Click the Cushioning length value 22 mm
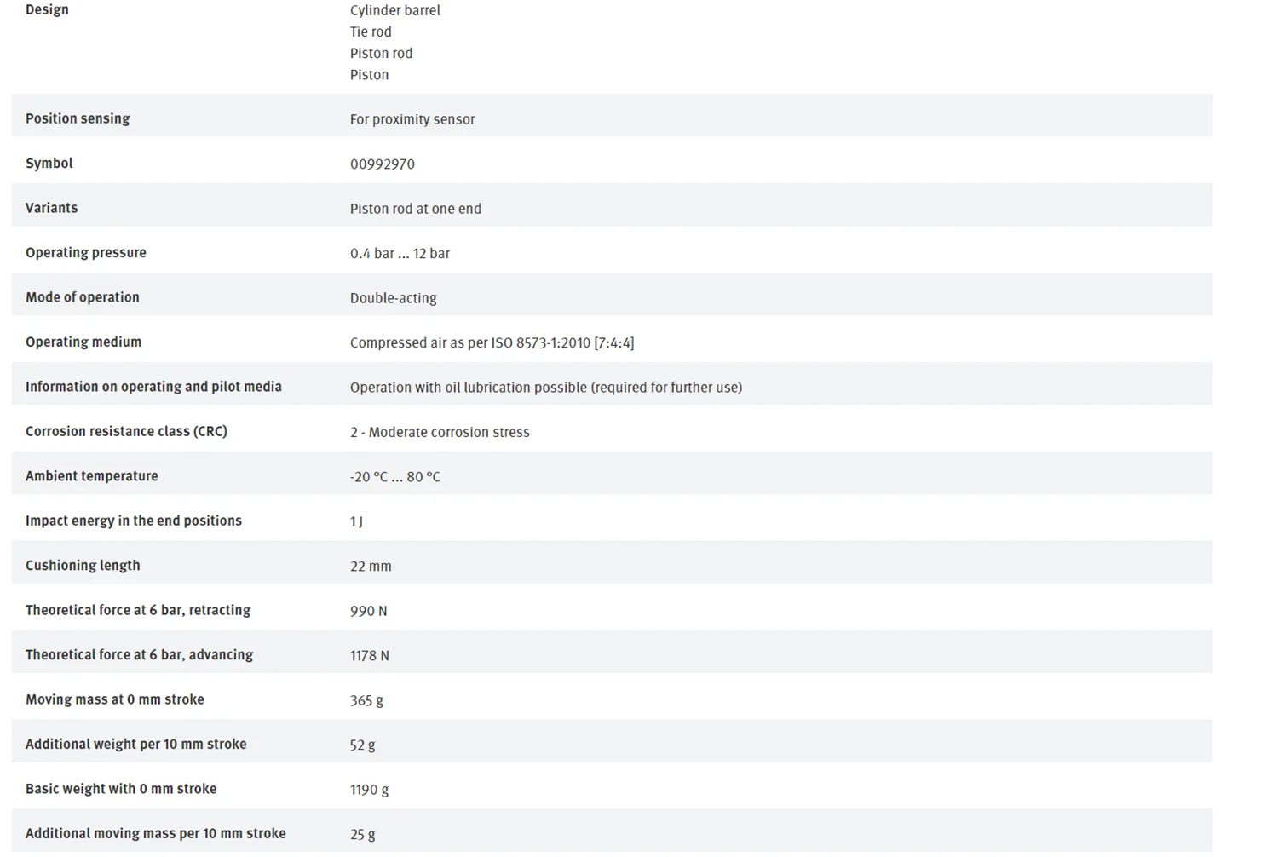 coord(371,567)
